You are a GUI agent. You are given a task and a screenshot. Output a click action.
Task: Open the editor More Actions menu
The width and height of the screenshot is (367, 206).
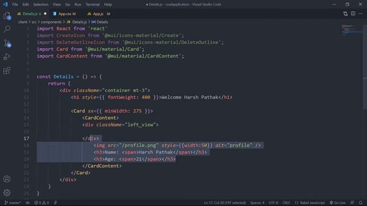tap(361, 14)
